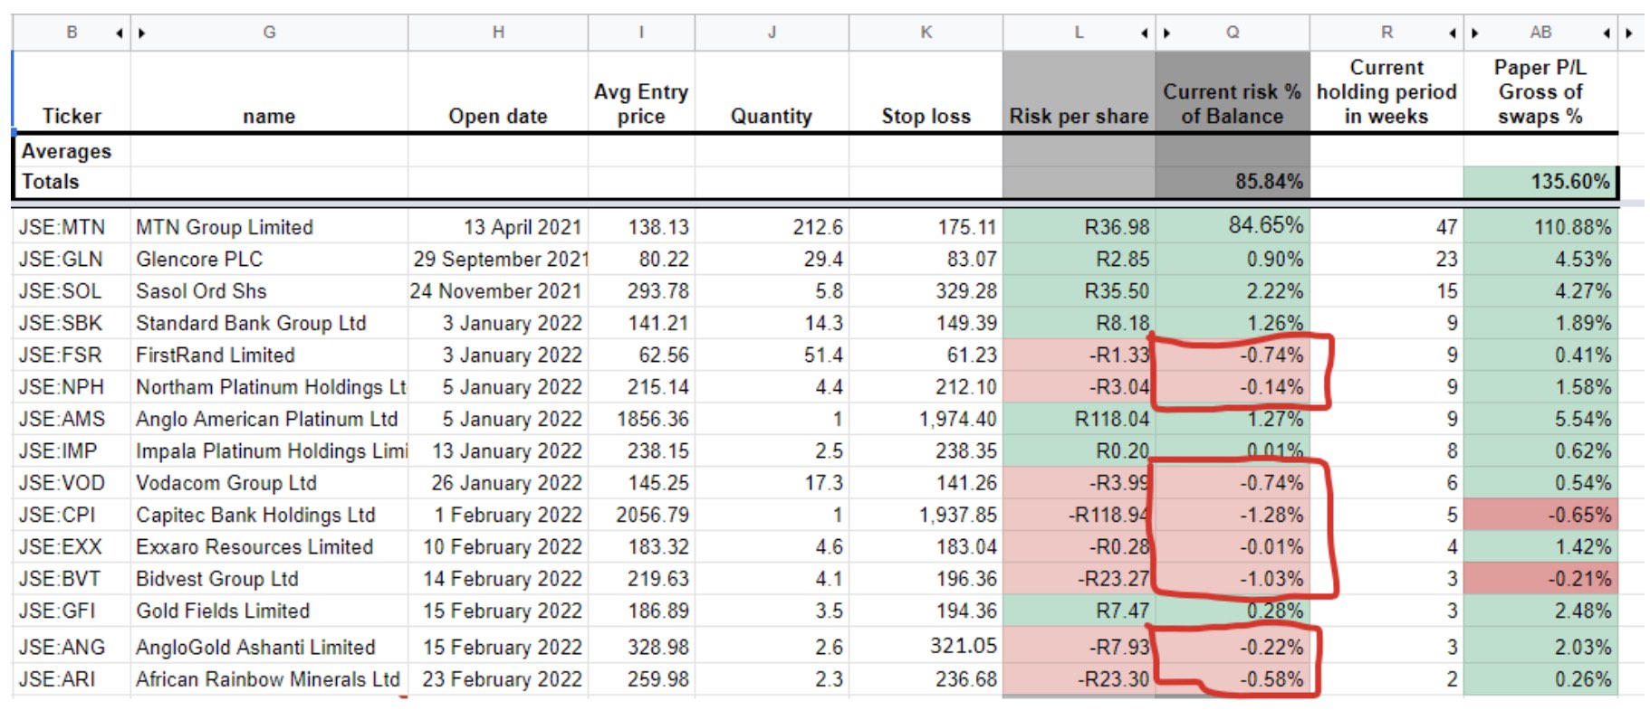
Task: Select the Exxaro Resources Limited cell
Action: pos(269,547)
